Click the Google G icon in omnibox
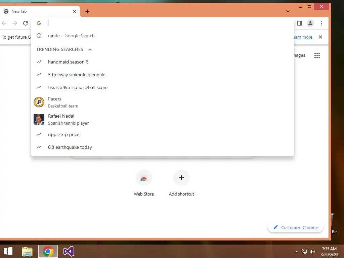The height and width of the screenshot is (258, 344). point(39,23)
